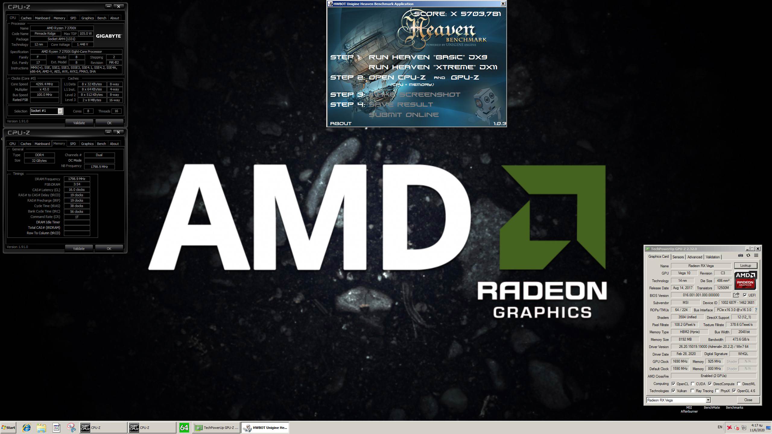The height and width of the screenshot is (434, 772).
Task: Click the green 64 icon in taskbar
Action: [184, 427]
